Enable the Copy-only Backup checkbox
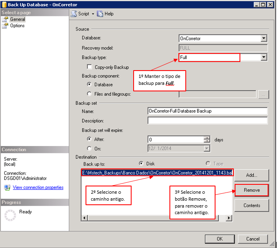 [89, 67]
